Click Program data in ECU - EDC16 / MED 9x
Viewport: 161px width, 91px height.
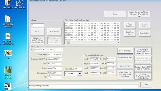143,68
